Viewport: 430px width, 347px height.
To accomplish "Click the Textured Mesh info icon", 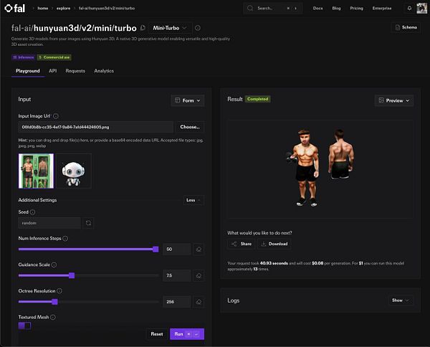I will (53, 317).
